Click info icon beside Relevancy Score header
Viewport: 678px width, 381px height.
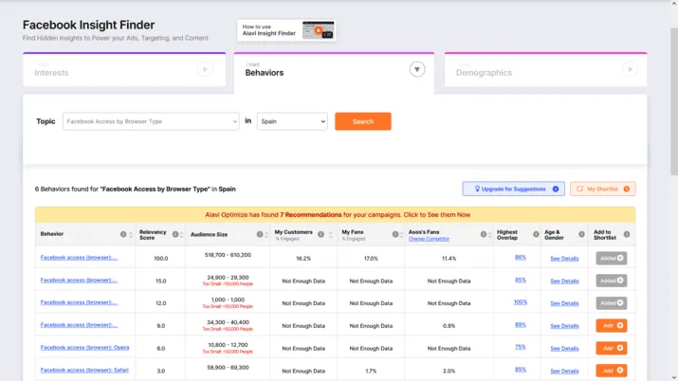click(175, 234)
